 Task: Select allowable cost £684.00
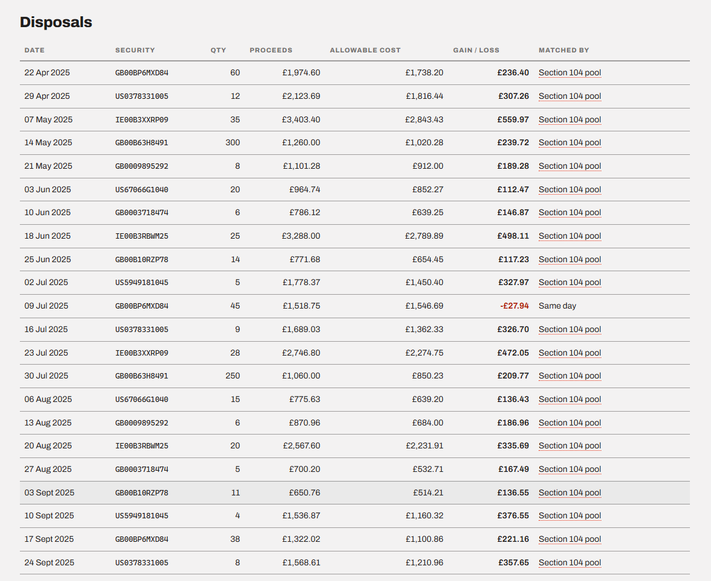pos(428,422)
